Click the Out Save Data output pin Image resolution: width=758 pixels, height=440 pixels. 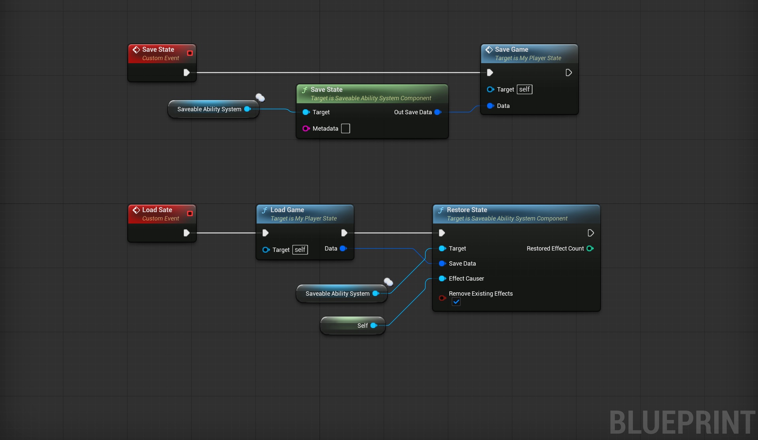(x=438, y=112)
